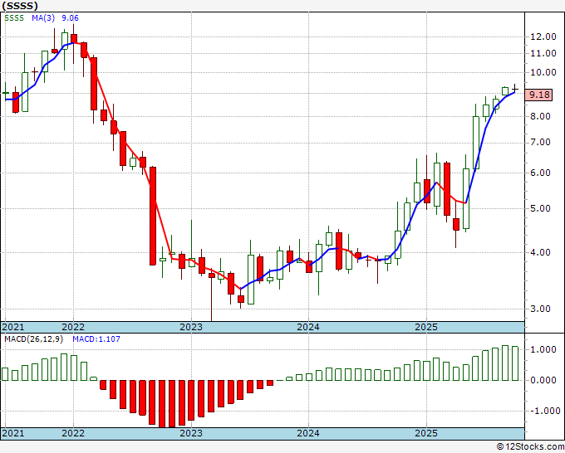Viewport: 565px width, 453px height.
Task: Click the 12.00 price axis label
Action: tap(543, 37)
